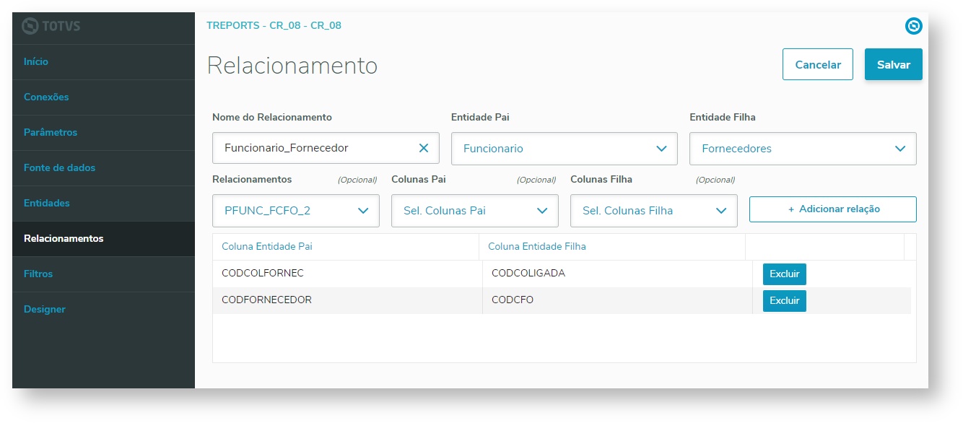Navigate to Fonte de dados
Viewport: 963px width, 423px height.
point(59,168)
